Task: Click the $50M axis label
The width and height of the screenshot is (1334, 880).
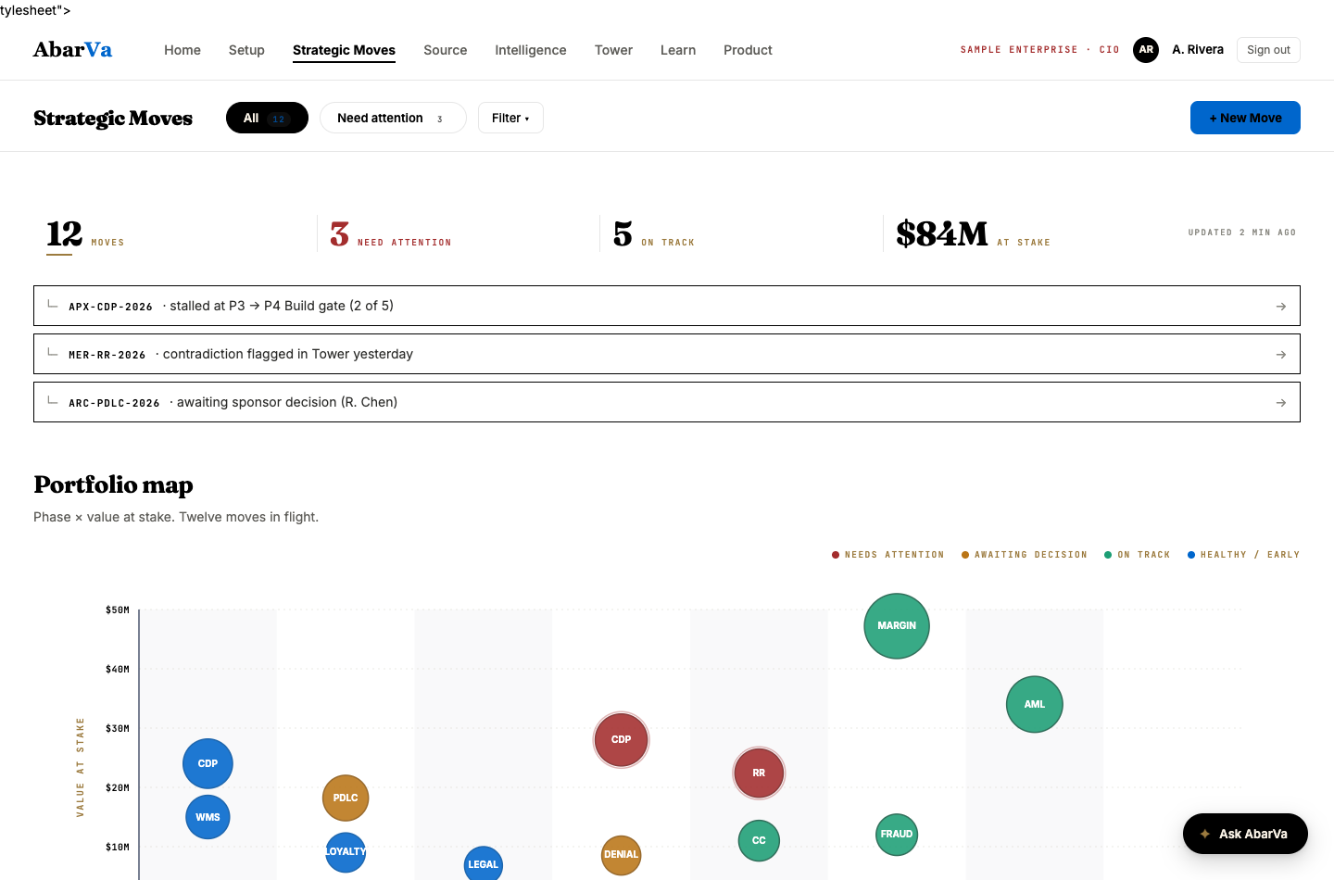Action: [118, 610]
